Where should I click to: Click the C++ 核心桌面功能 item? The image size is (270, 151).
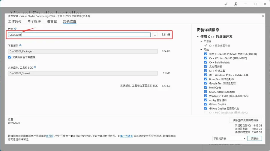click(x=220, y=46)
